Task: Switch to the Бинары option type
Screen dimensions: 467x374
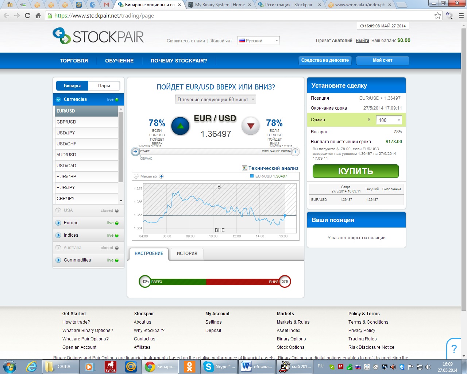Action: coord(72,86)
